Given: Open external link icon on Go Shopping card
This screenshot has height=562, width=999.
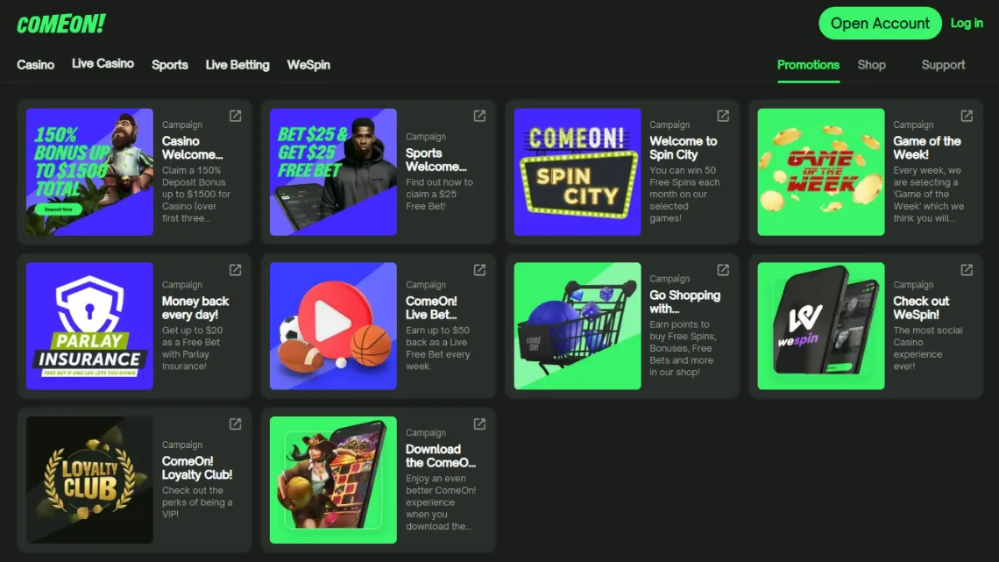Looking at the screenshot, I should pos(723,269).
